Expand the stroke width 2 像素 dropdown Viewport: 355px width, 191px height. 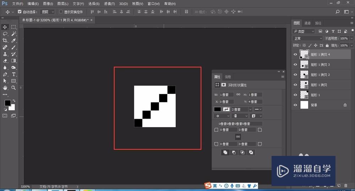(250, 109)
